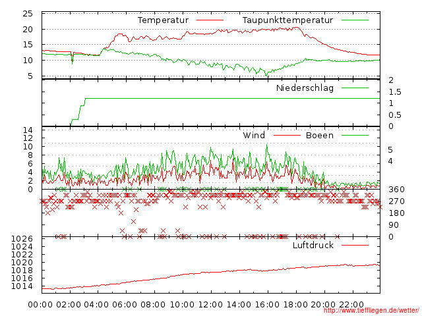
Task: Click the 10:00 time axis label
Action: click(182, 305)
